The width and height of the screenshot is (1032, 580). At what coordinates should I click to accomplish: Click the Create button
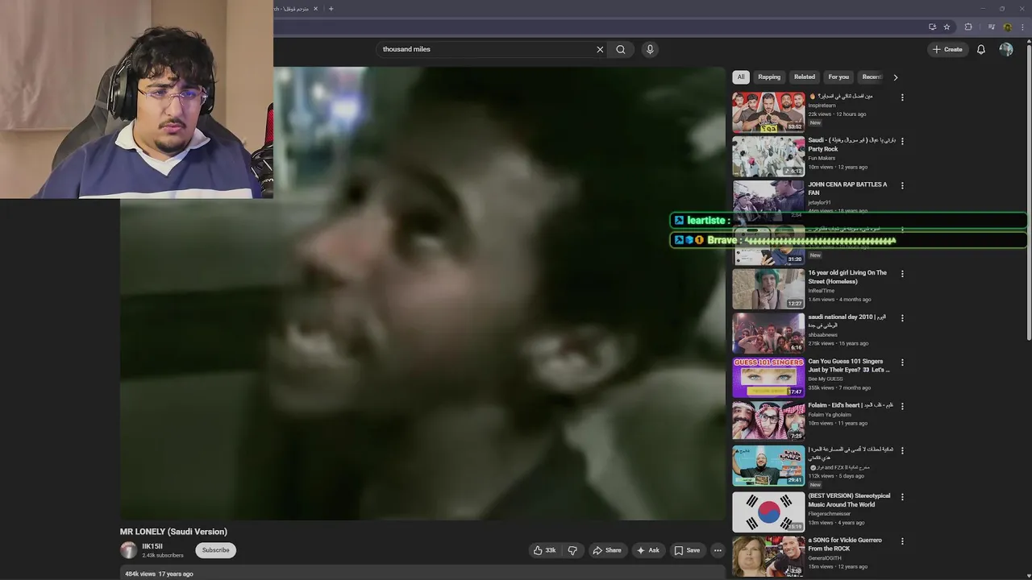coord(947,49)
